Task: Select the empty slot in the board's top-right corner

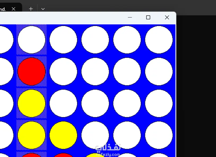Action: point(159,40)
